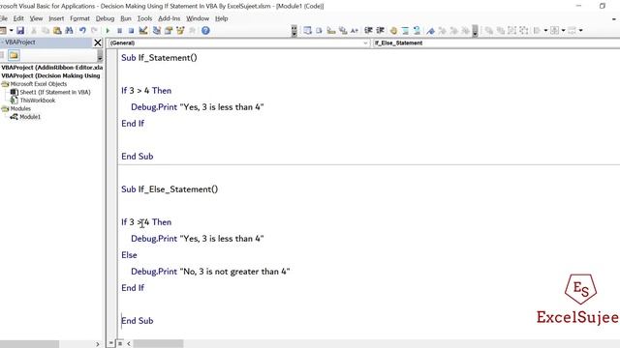Toggle Design Mode icon
This screenshot has height=348, width=620.
[x=143, y=30]
